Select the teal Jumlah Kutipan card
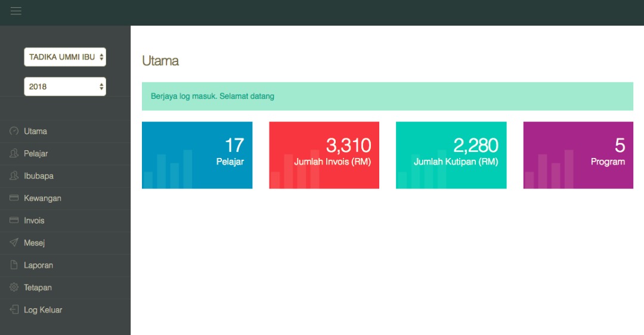The image size is (644, 335). pos(451,155)
